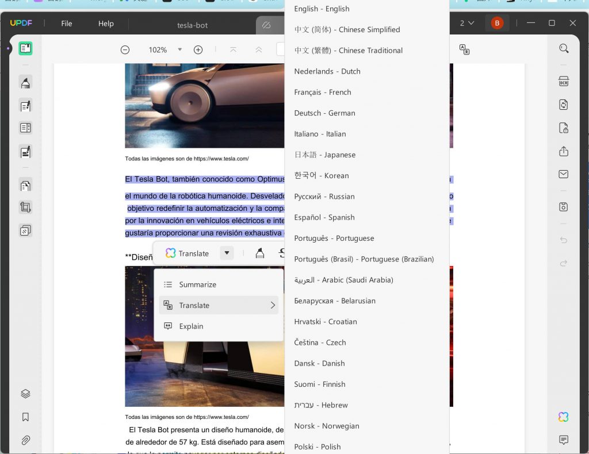Select 日本語 - Japanese from the language list
This screenshot has height=454, width=589.
(325, 155)
